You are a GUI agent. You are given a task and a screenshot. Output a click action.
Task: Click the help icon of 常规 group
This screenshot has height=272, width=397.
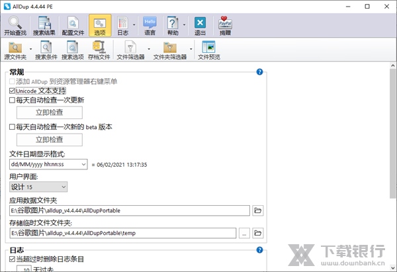point(259,72)
